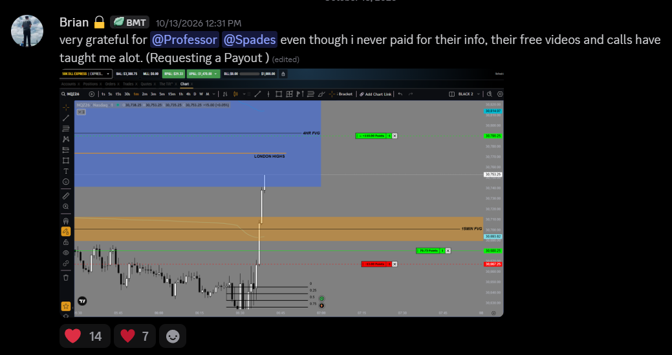Click the rectangle shape tool in sidebar
This screenshot has width=672, height=355.
tap(65, 160)
